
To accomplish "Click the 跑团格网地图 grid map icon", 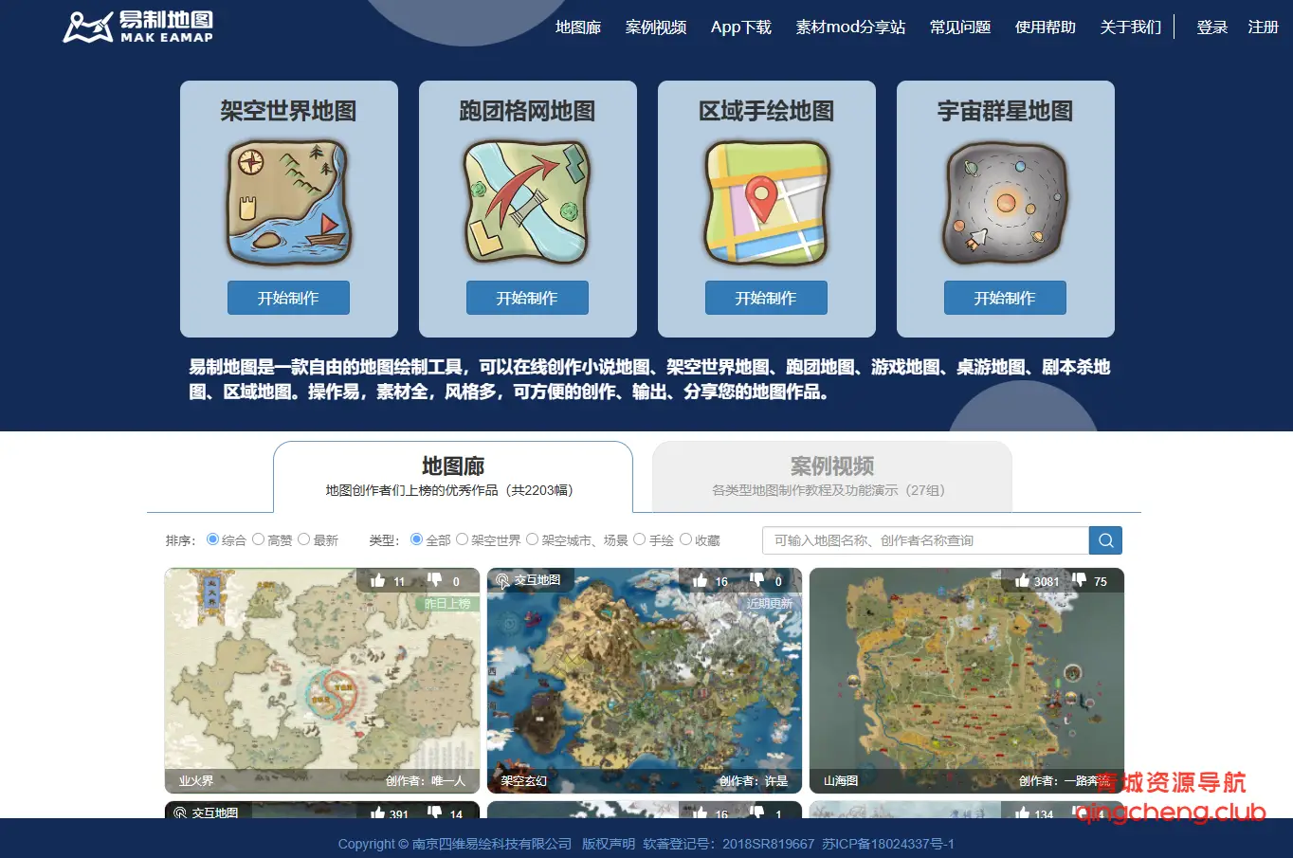I will click(527, 201).
